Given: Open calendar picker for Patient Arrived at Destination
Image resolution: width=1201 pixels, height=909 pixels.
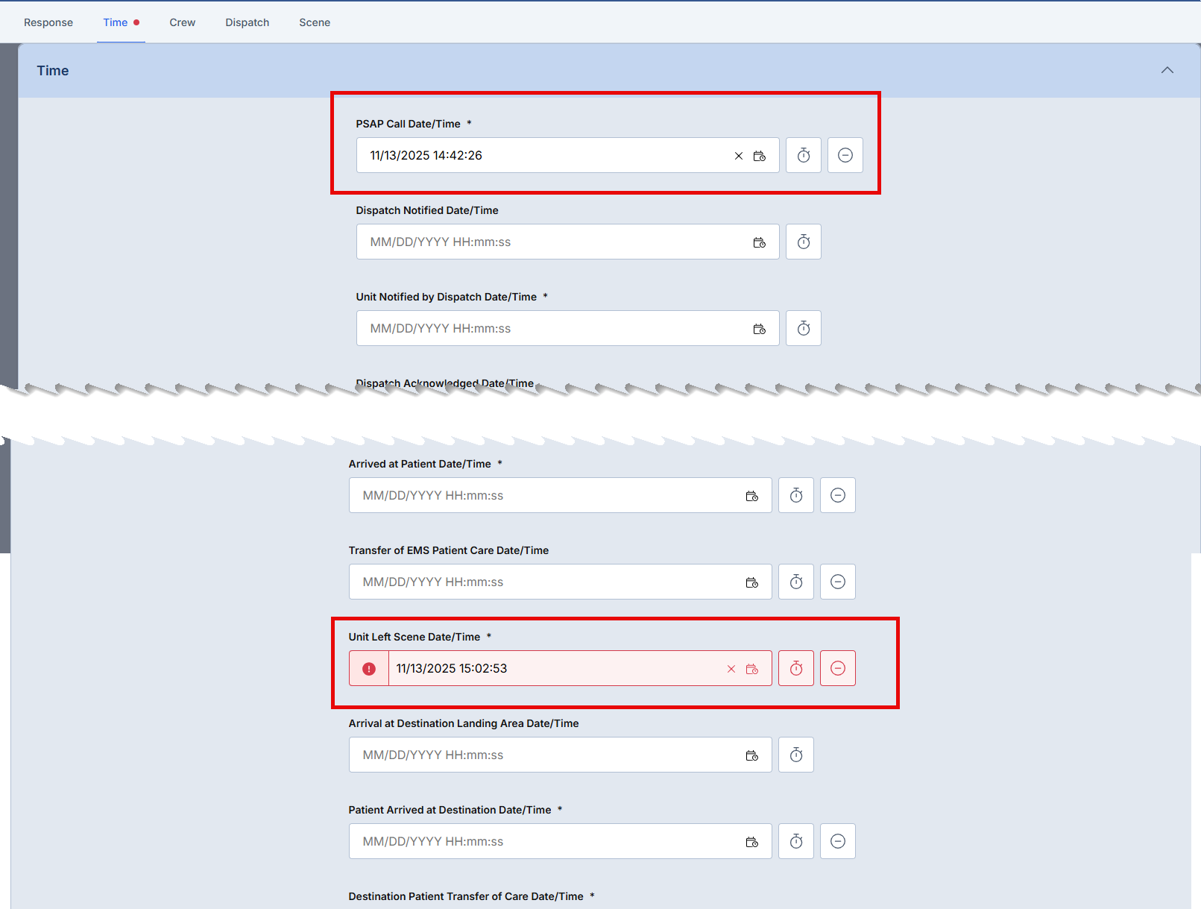Looking at the screenshot, I should coord(751,842).
